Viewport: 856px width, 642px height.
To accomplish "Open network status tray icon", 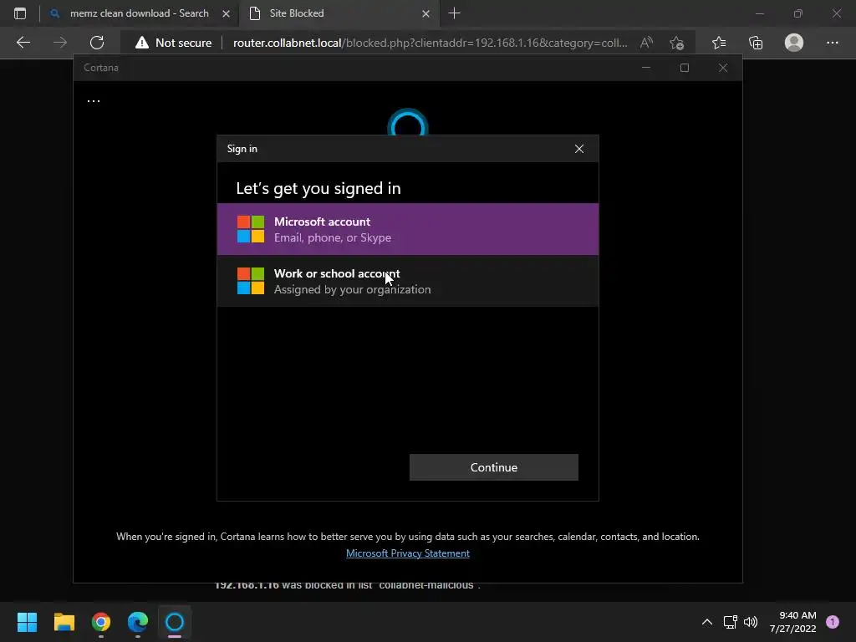I will [x=730, y=622].
